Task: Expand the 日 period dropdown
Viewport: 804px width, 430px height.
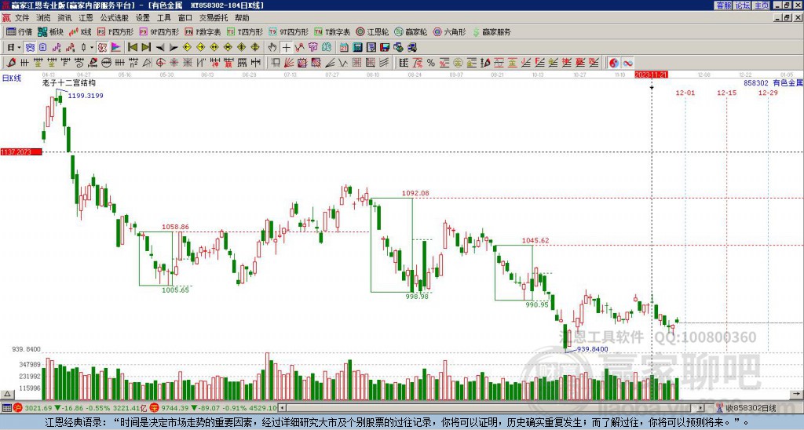Action: click(19, 48)
